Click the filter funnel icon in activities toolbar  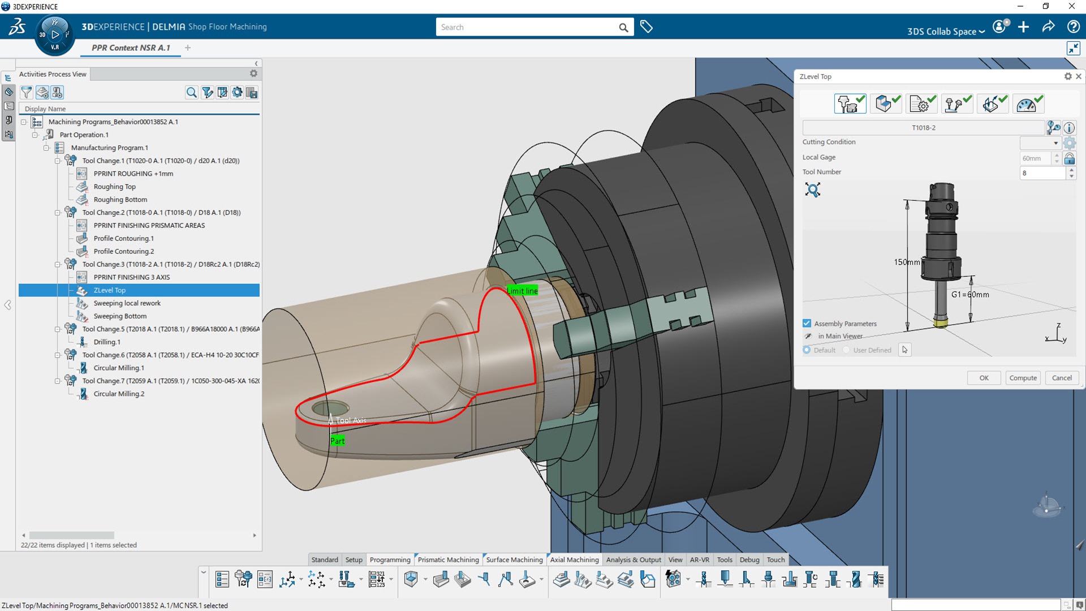pos(27,92)
